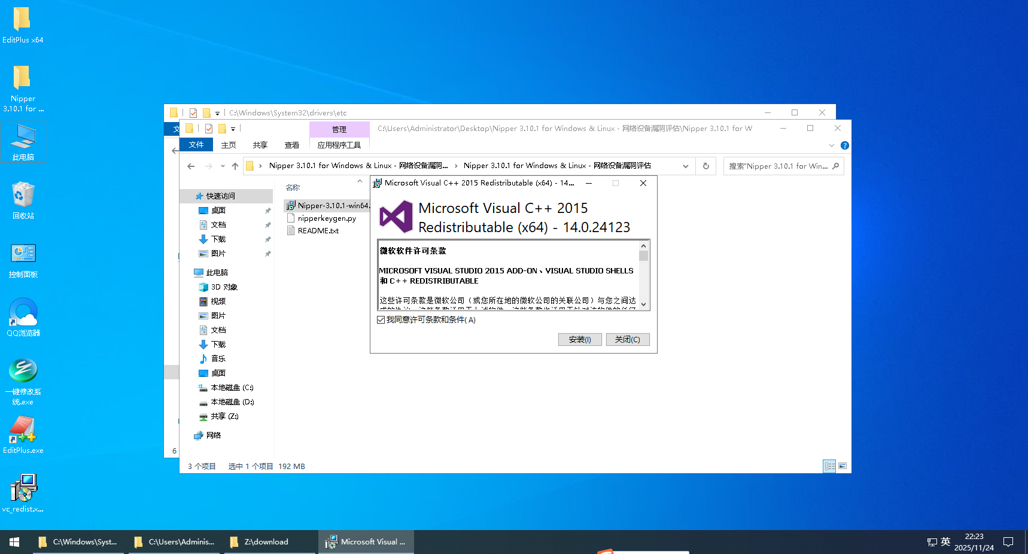Open recent locations dropdown arrow

pos(223,166)
